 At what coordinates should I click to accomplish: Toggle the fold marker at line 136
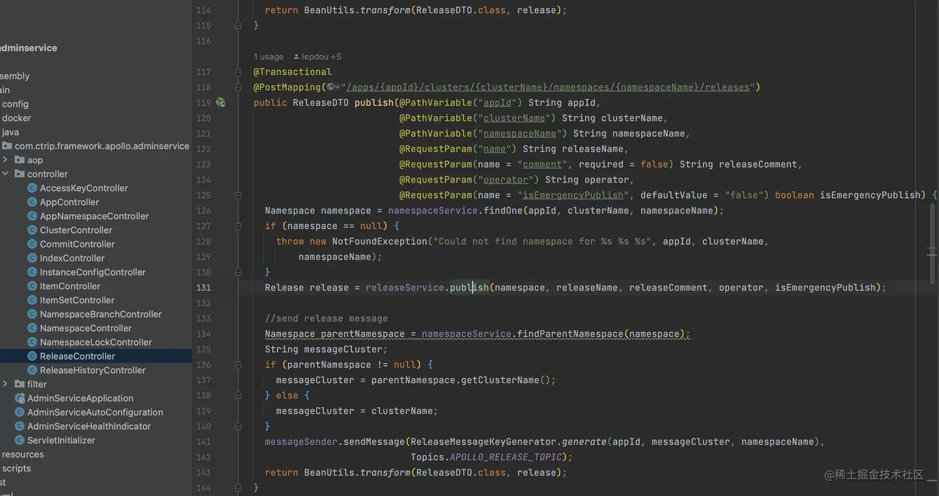tap(238, 364)
